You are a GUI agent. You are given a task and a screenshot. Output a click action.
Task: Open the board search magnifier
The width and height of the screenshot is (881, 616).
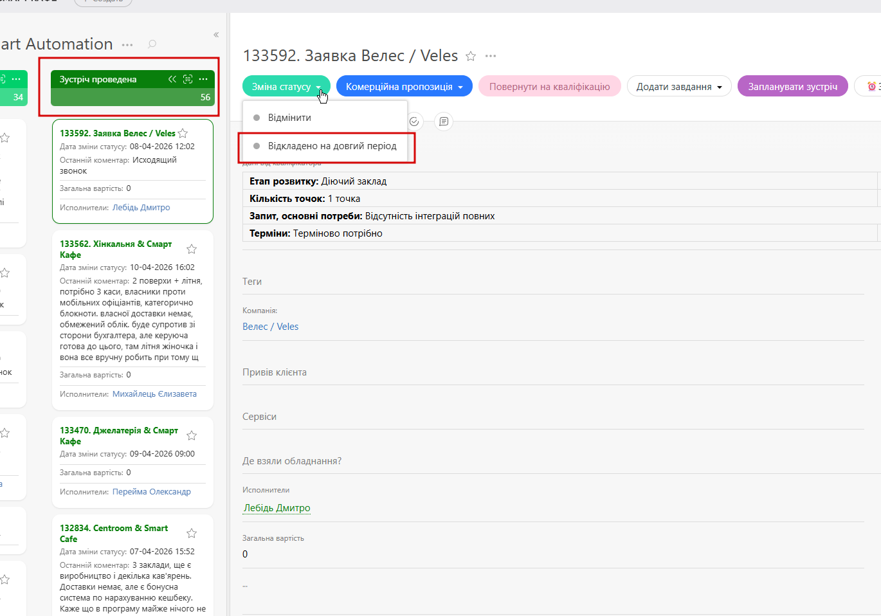[152, 44]
